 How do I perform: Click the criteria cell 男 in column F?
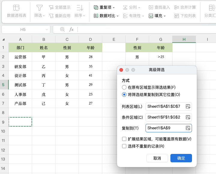click(137, 57)
